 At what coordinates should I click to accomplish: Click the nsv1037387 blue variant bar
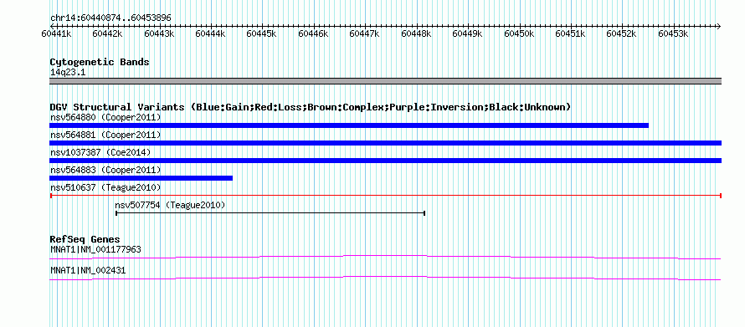click(385, 161)
